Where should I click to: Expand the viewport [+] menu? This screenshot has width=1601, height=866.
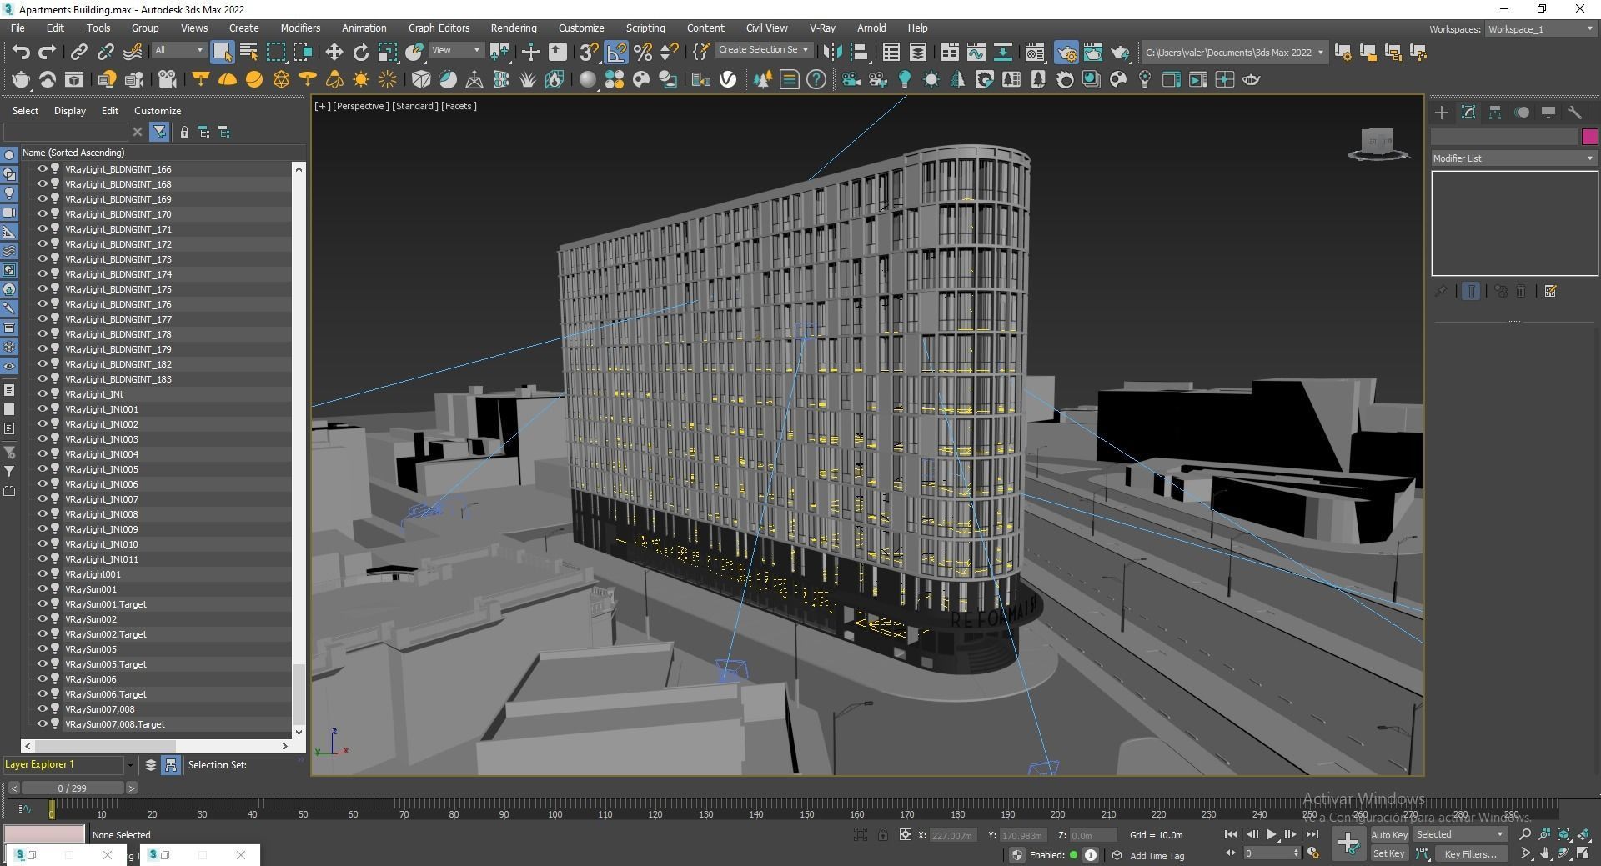point(321,106)
